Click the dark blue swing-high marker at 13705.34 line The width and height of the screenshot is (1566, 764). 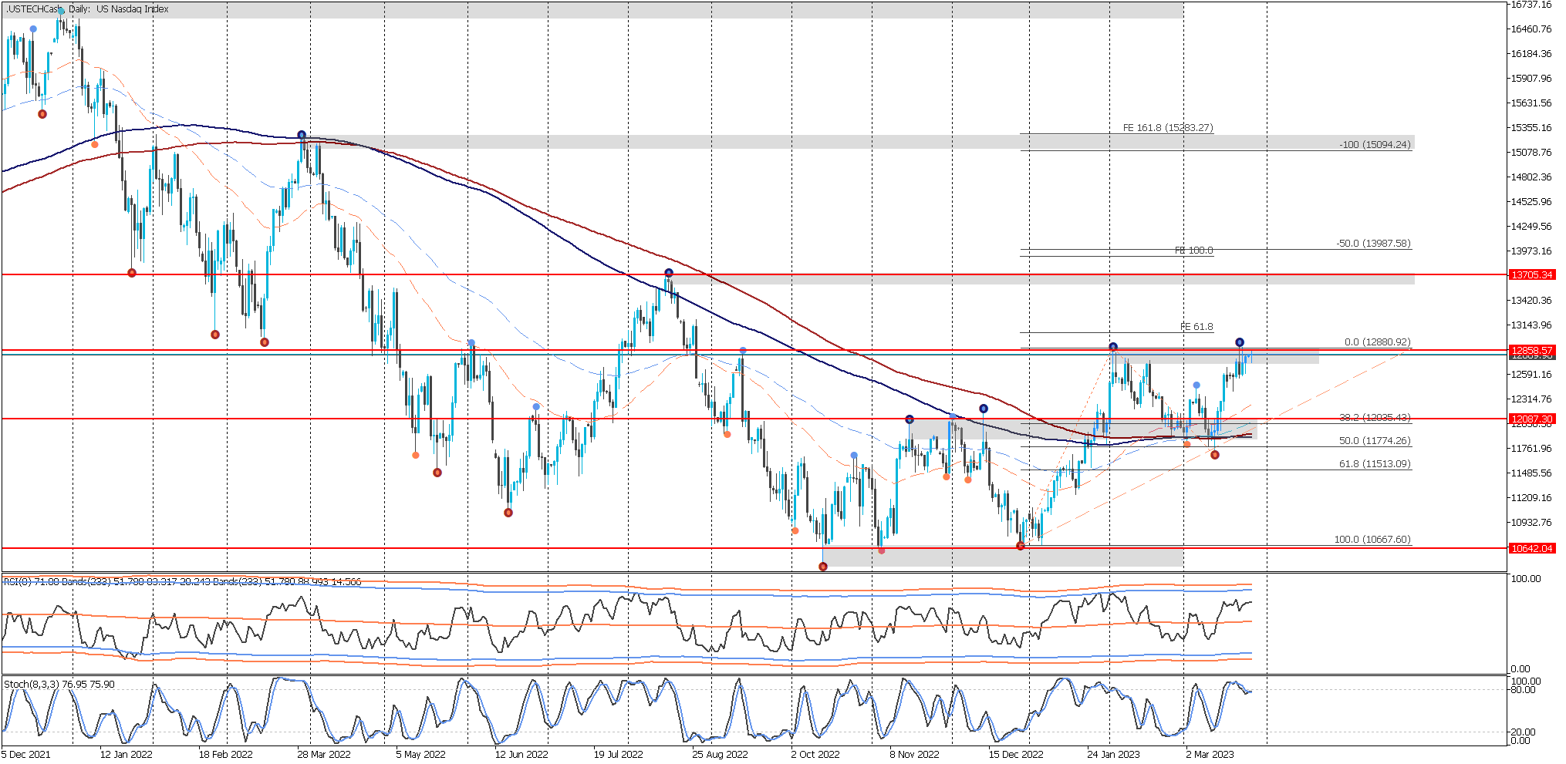(669, 273)
